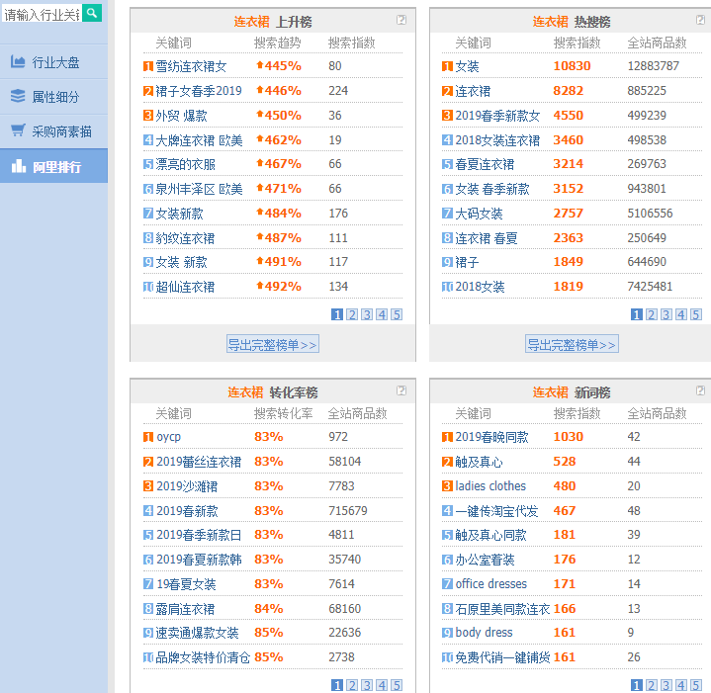The image size is (711, 693).
Task: Open the 阿里排行 sidebar menu item
Action: click(x=54, y=166)
